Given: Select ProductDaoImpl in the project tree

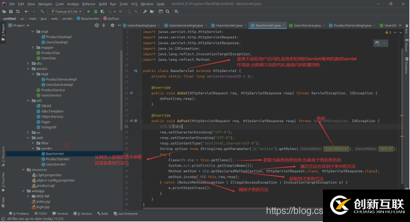Looking at the screenshot, I should (59, 37).
